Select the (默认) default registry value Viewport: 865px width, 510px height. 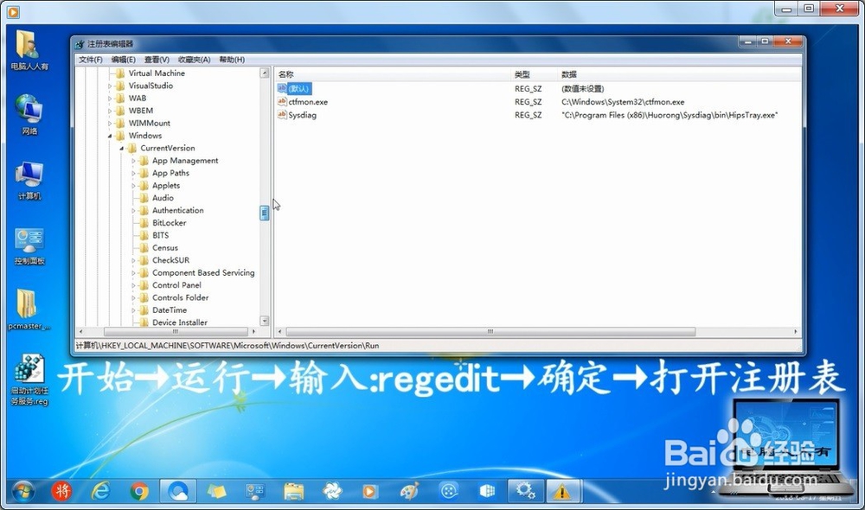299,89
